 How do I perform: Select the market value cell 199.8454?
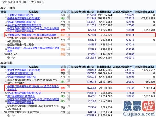[x=91, y=70]
